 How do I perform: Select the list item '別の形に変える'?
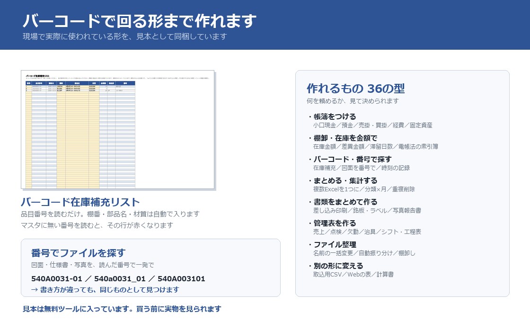pos(338,266)
